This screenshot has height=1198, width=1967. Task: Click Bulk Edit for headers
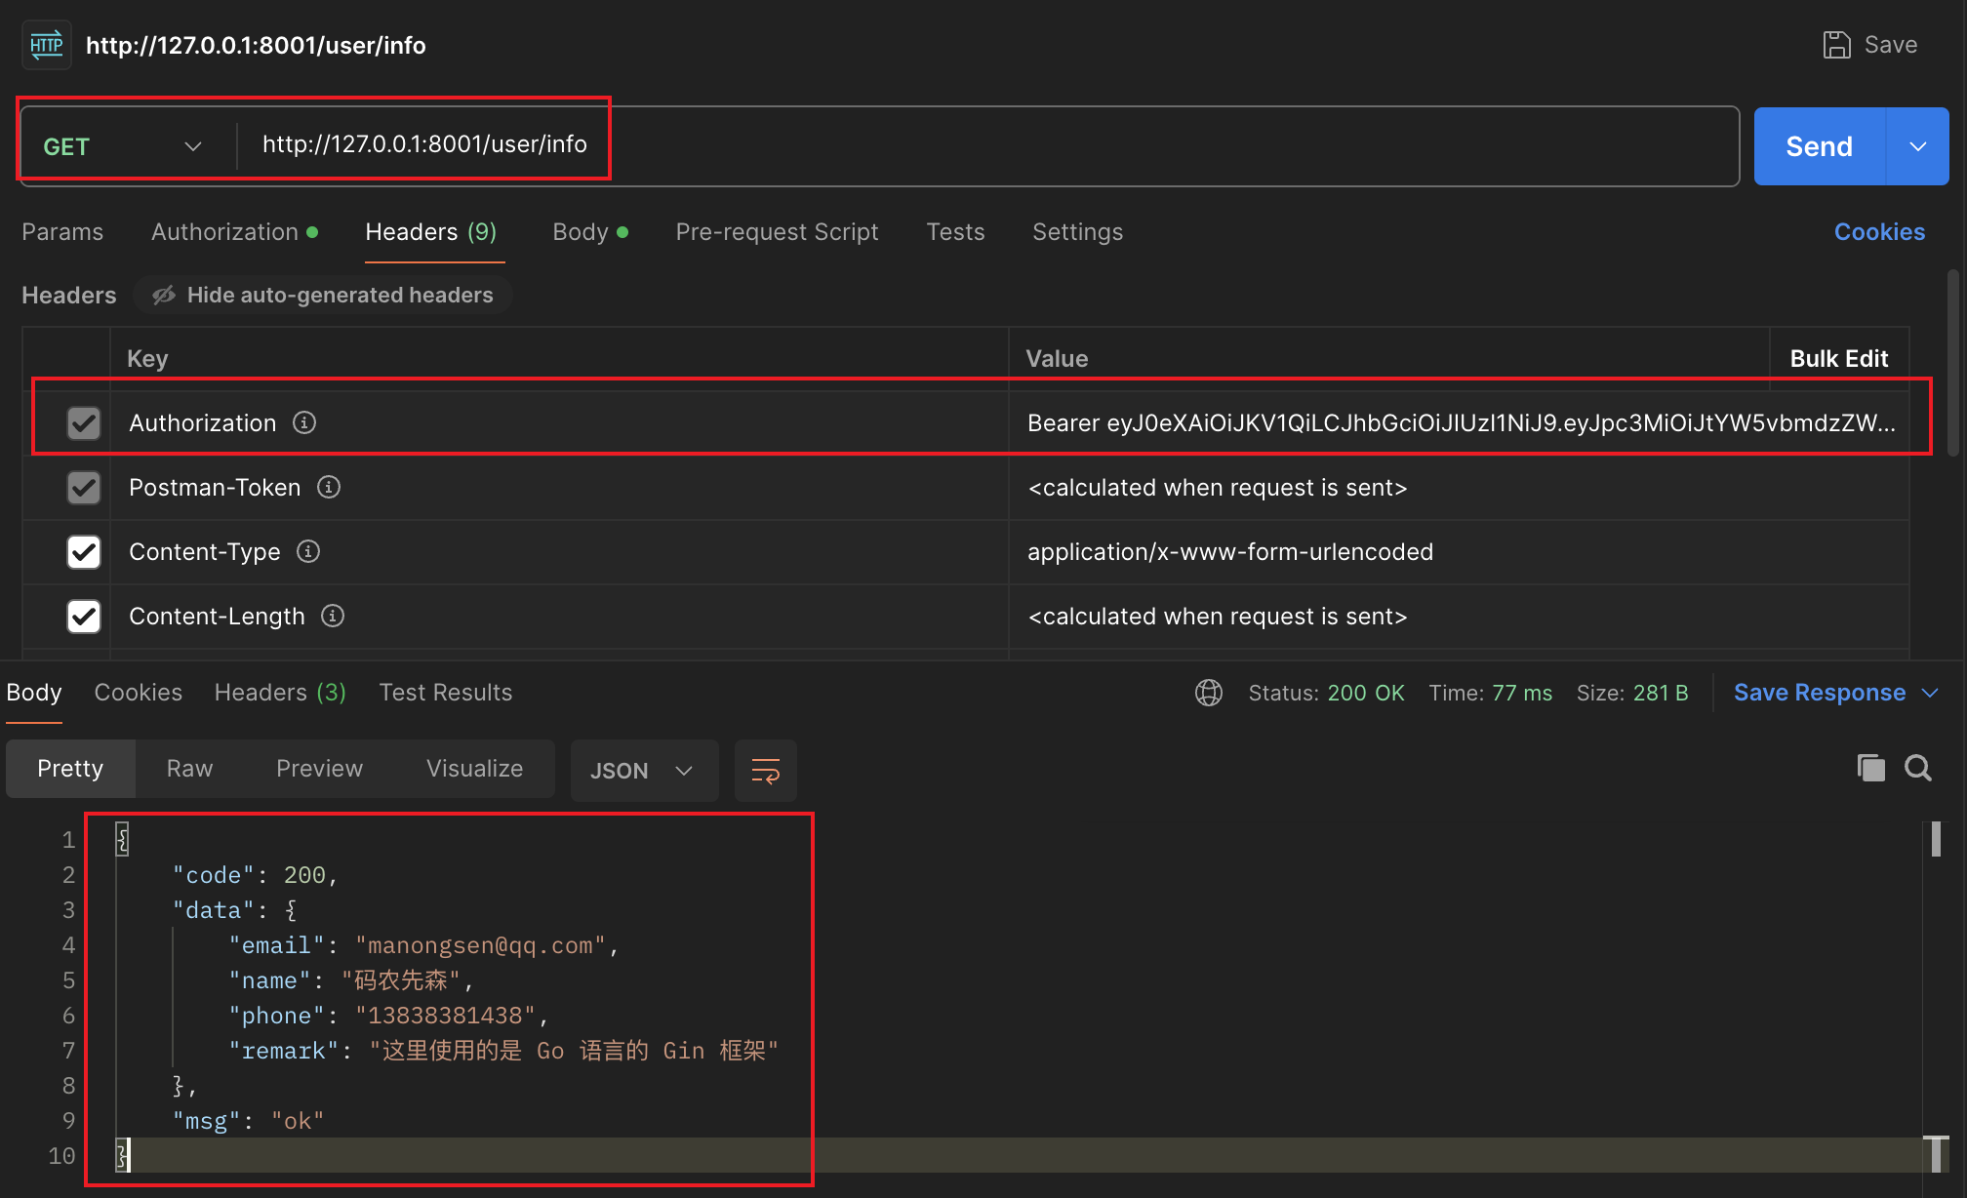(1838, 359)
